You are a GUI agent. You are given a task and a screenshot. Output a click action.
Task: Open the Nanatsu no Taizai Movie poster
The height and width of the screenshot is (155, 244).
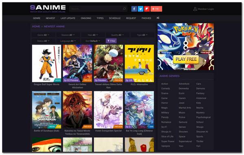78,110
